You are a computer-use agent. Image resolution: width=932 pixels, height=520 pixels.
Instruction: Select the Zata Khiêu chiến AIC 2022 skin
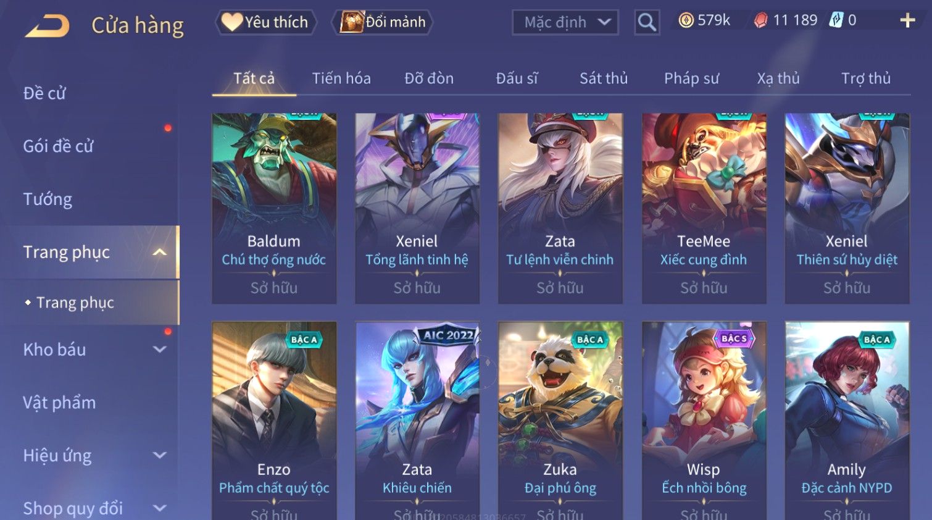pos(417,421)
